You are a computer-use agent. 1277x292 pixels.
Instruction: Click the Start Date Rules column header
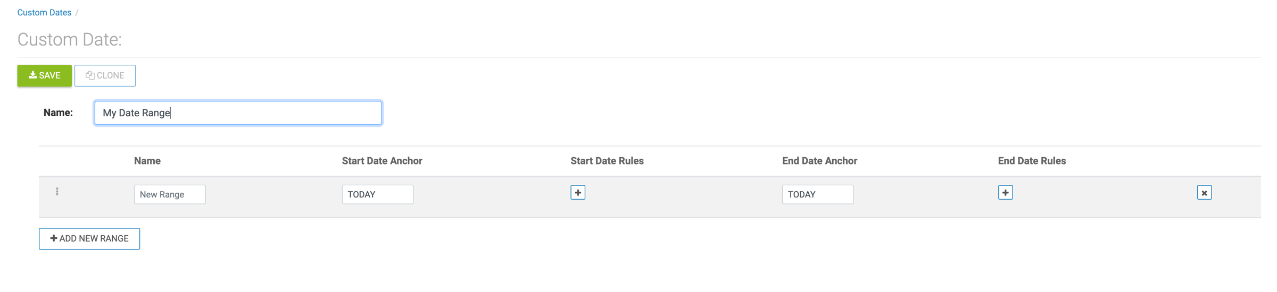point(607,161)
